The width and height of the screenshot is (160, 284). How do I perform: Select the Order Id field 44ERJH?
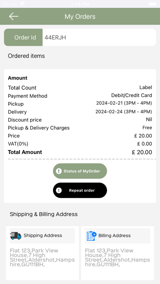[99, 37]
